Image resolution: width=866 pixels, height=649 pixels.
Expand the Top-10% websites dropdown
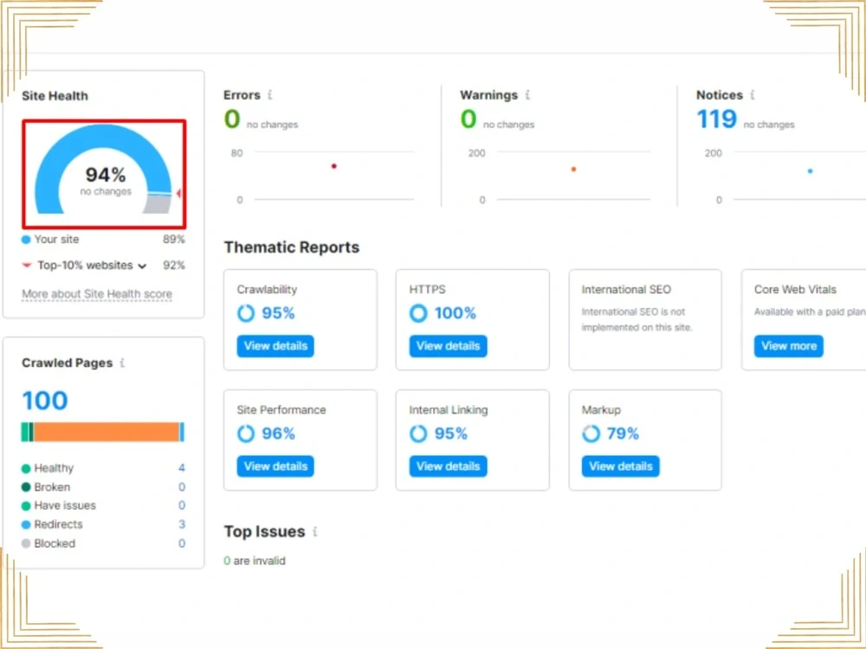pyautogui.click(x=142, y=266)
